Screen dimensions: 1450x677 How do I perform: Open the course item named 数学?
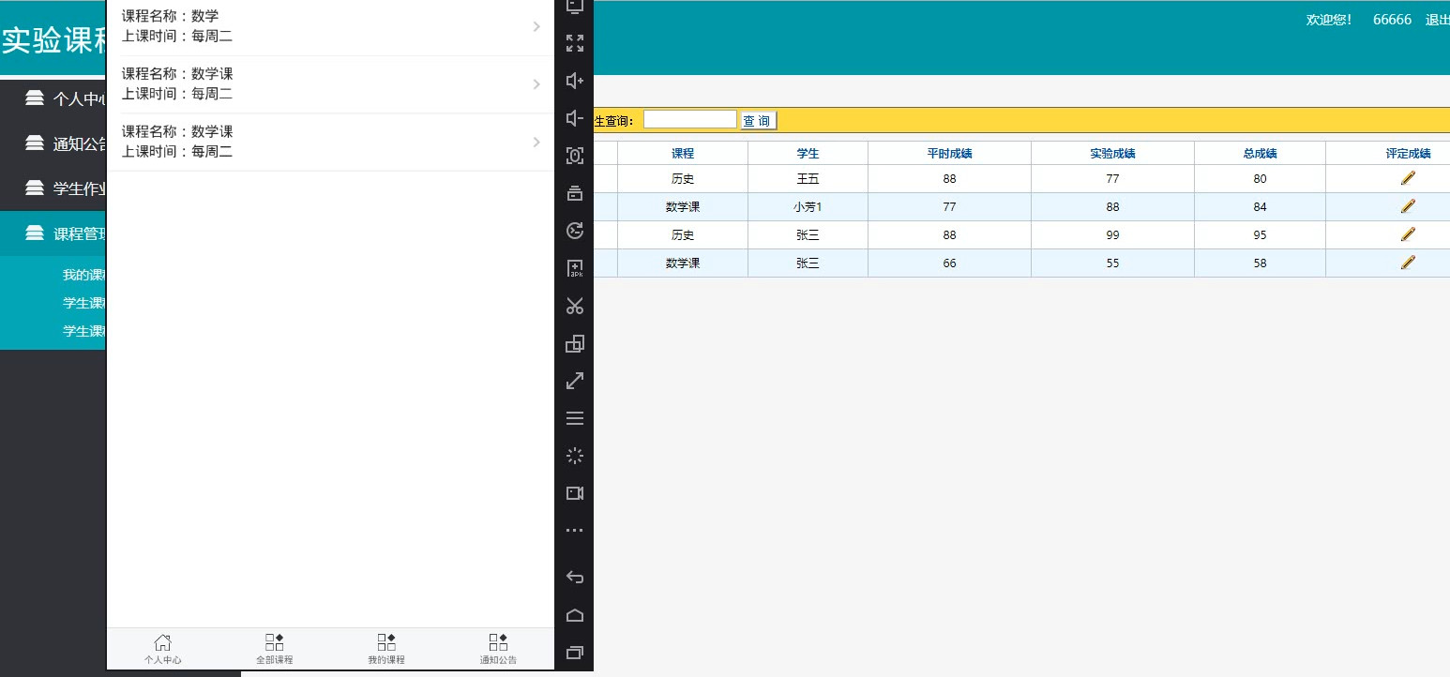[x=330, y=26]
